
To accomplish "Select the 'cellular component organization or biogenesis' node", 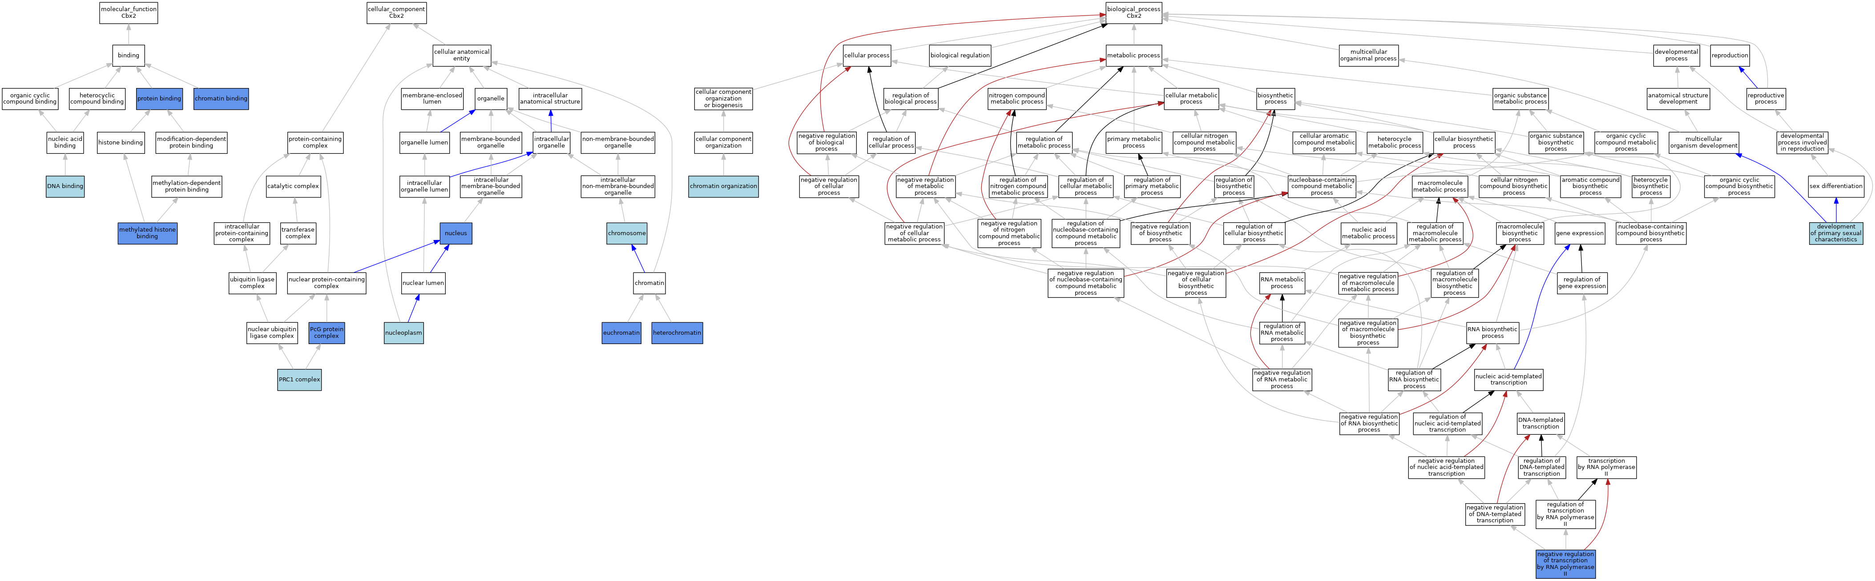I will (x=723, y=99).
